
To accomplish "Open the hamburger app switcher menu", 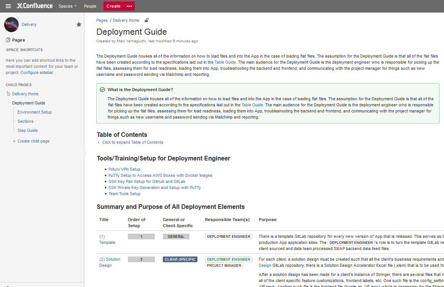I will 8,6.
